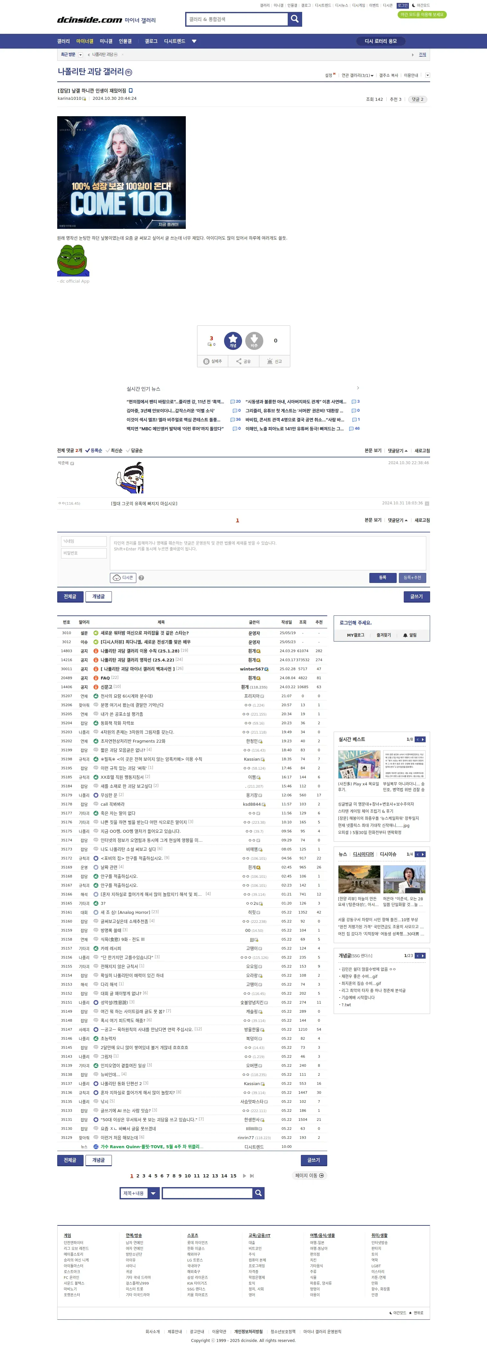This screenshot has width=487, height=1359.
Task: Click the fixed-nick icon beside karina1010
Action: [x=84, y=98]
